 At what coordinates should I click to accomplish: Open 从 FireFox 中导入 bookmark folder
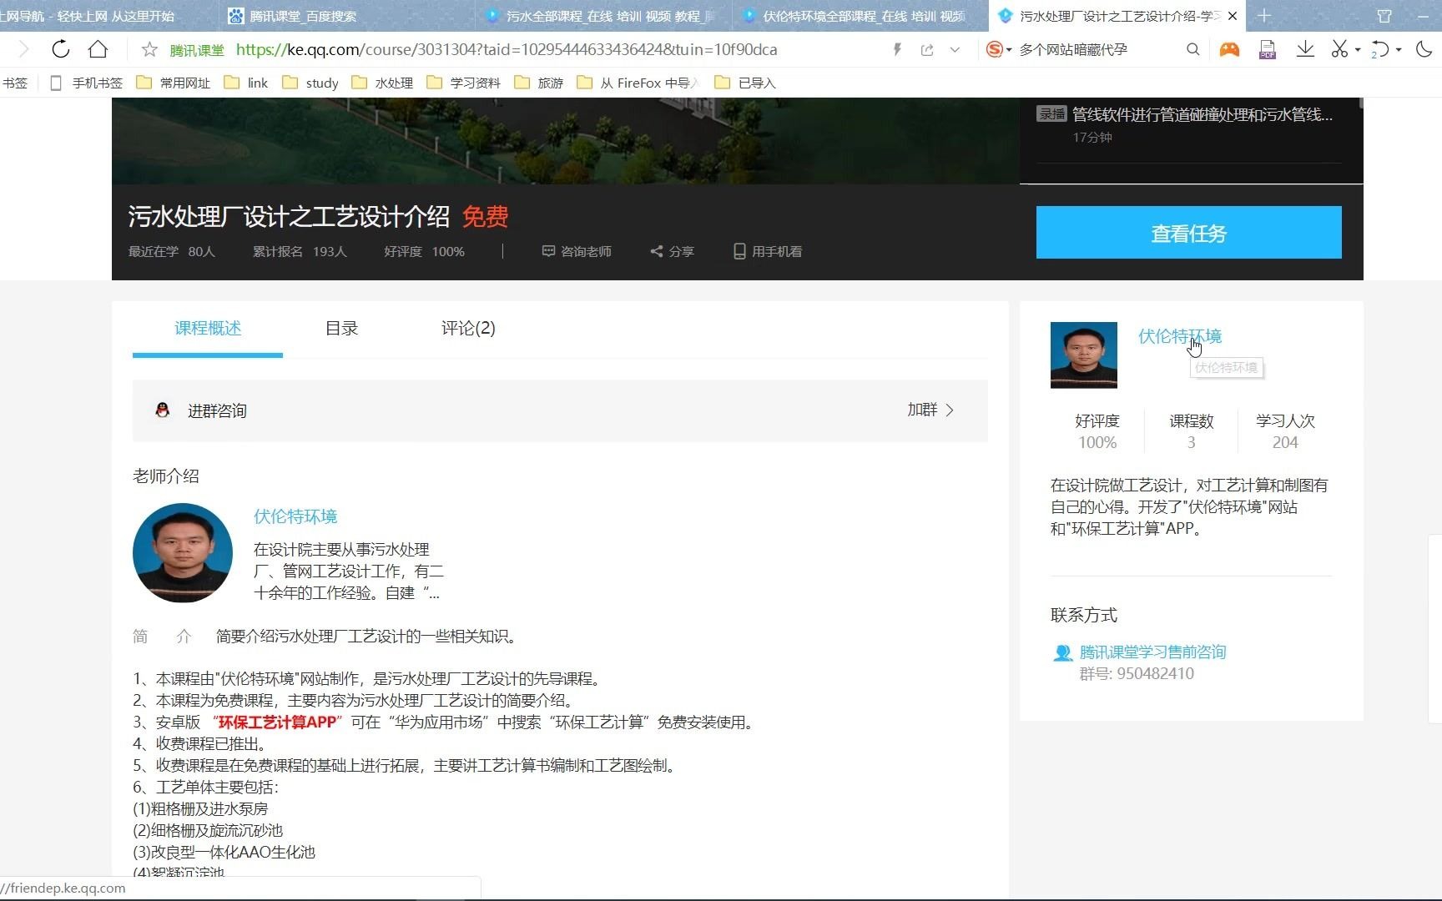coord(638,83)
